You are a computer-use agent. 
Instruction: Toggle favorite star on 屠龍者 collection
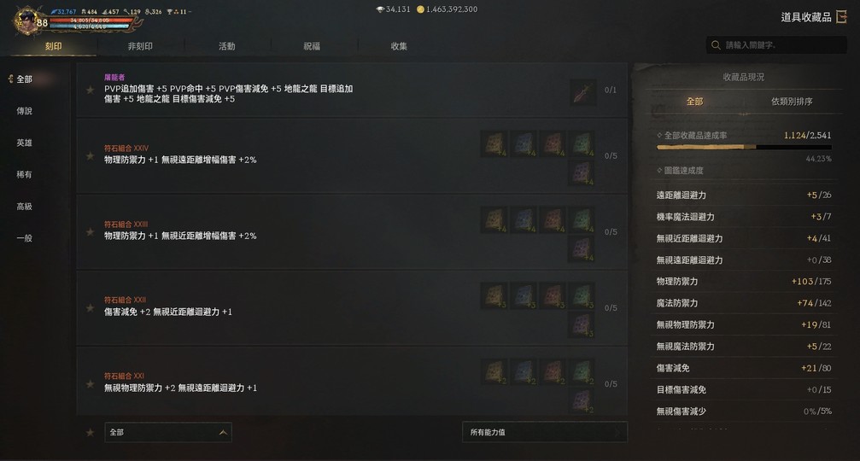[x=90, y=90]
